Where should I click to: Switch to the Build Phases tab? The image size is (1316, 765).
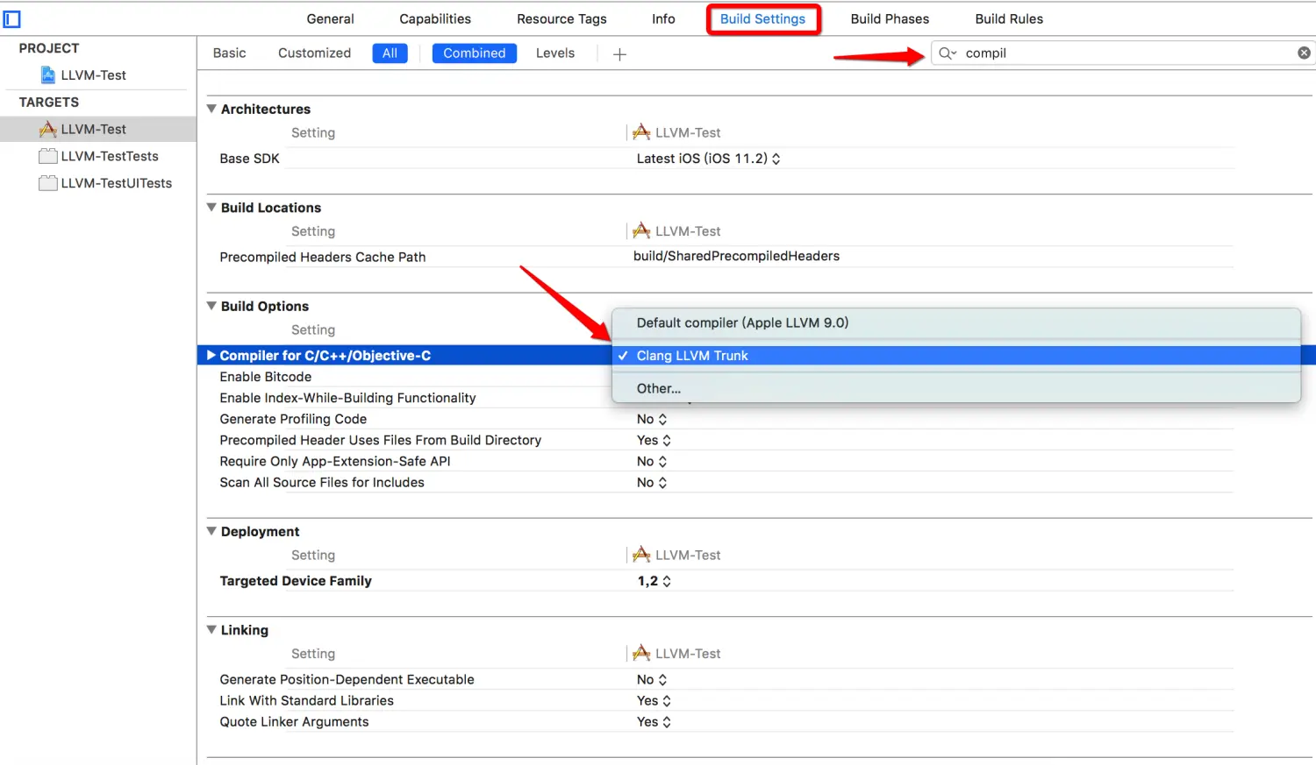coord(890,19)
